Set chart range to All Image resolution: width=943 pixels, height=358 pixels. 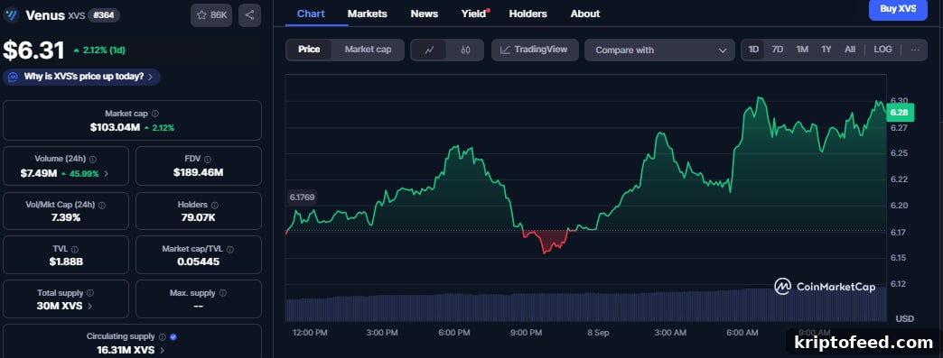(850, 50)
